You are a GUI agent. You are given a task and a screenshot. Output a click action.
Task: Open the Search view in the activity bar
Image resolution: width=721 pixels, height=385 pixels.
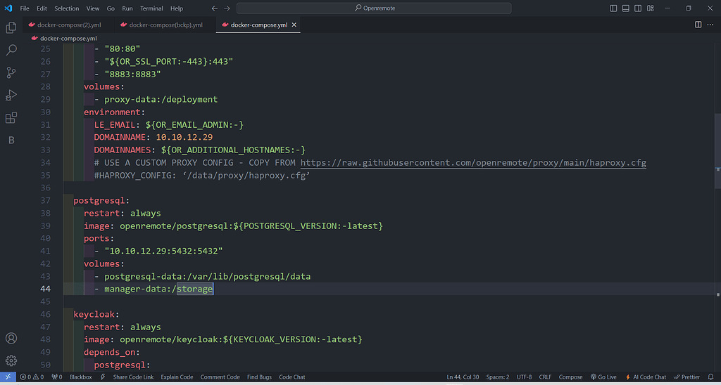[x=11, y=51]
